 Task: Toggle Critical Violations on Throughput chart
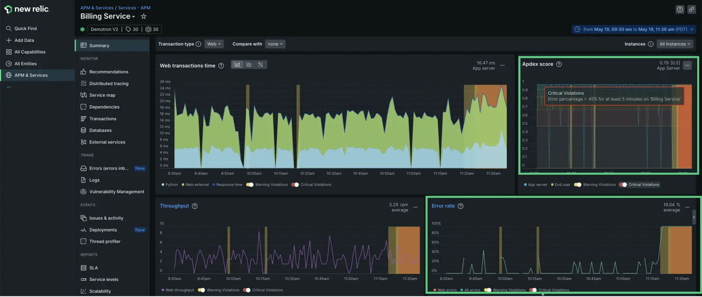click(247, 290)
